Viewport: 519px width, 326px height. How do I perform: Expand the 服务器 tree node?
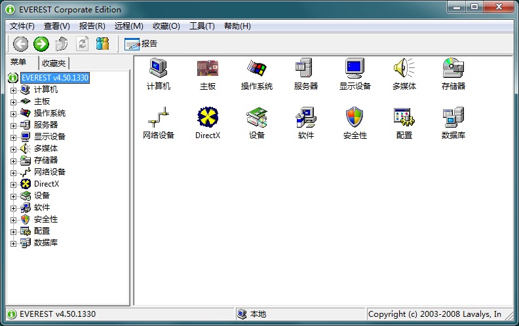tap(13, 126)
